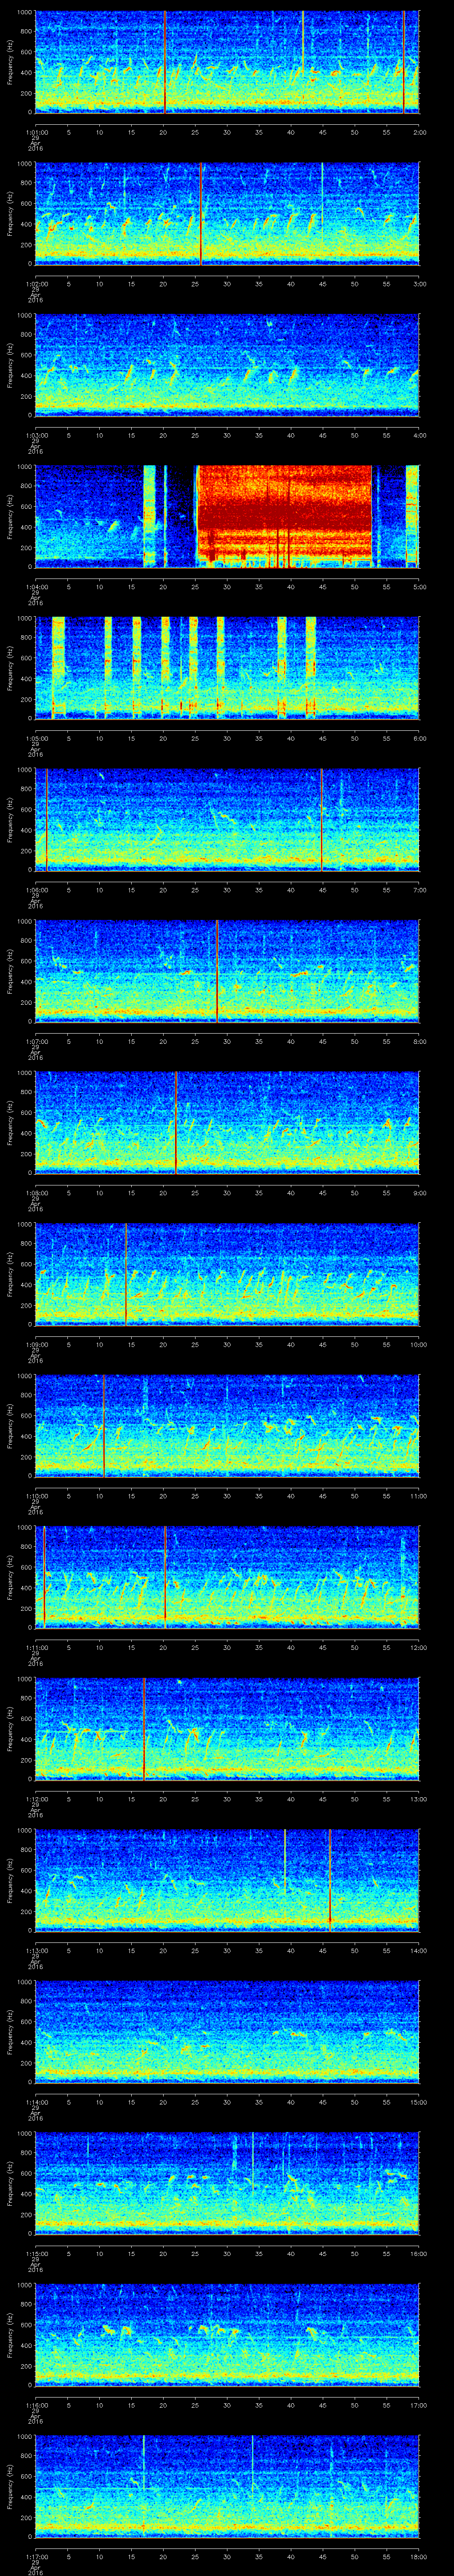The image size is (454, 2576).
Task: Select the spectrogram panel starting at 1:10:00
Action: 227,1426
